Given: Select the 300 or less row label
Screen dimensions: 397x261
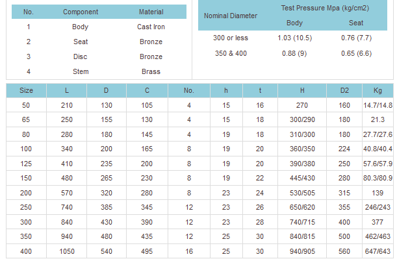Looking at the screenshot, I should pyautogui.click(x=231, y=38).
